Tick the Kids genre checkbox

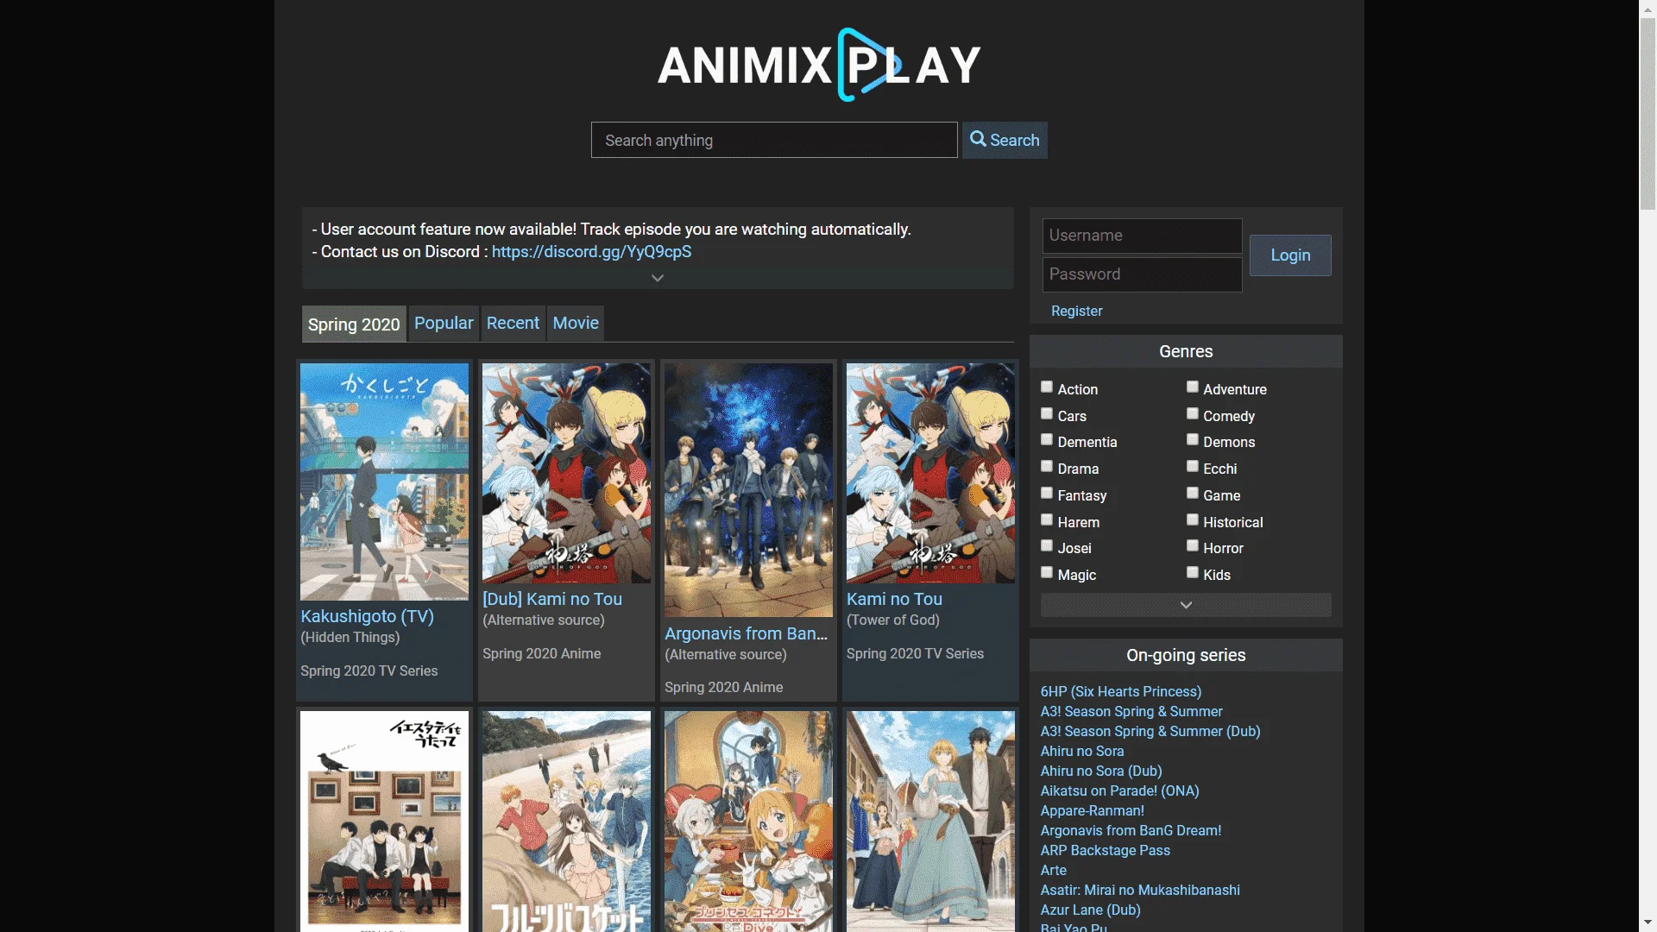point(1193,573)
